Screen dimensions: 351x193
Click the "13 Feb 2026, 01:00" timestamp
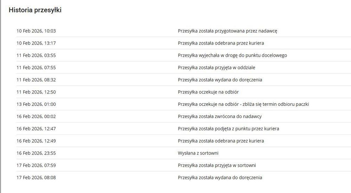tap(36, 104)
